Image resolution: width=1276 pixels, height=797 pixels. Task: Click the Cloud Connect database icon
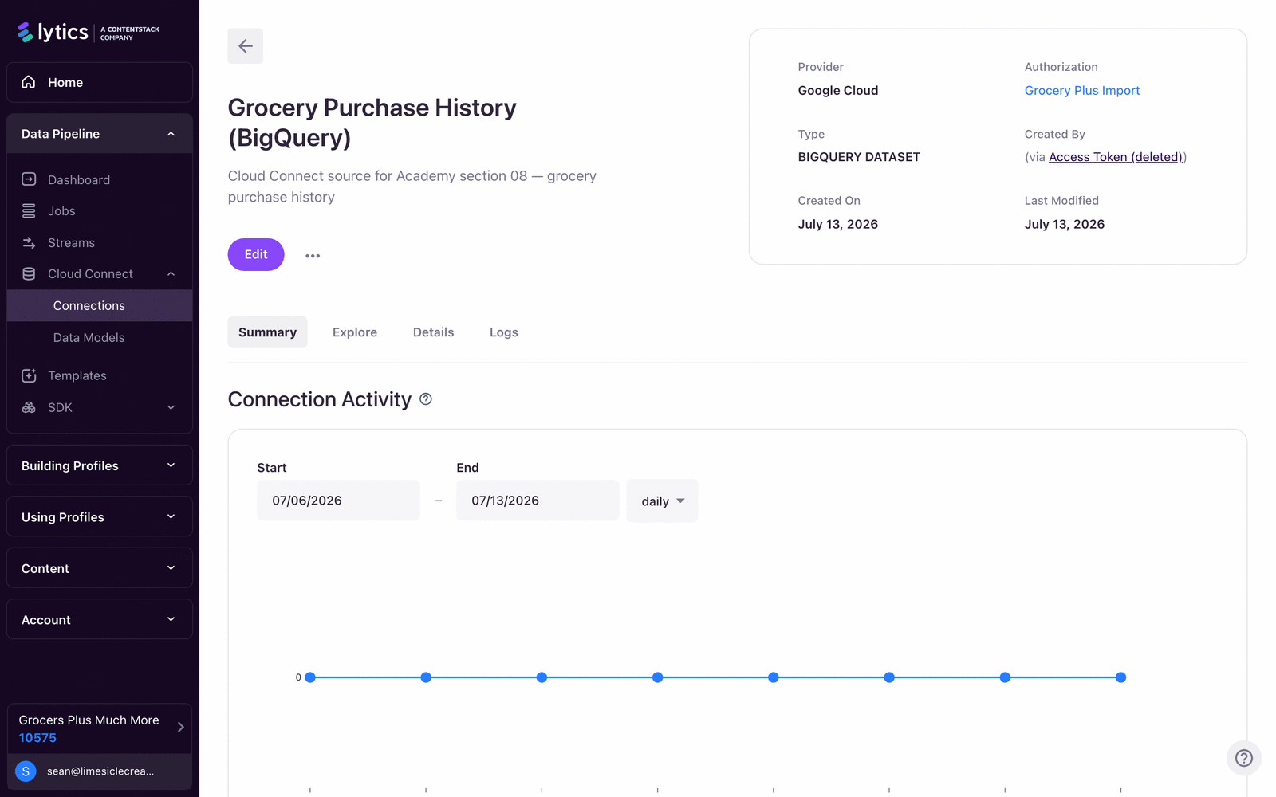29,273
